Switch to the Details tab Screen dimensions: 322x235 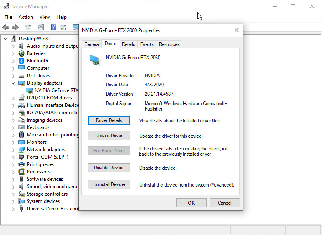click(128, 44)
